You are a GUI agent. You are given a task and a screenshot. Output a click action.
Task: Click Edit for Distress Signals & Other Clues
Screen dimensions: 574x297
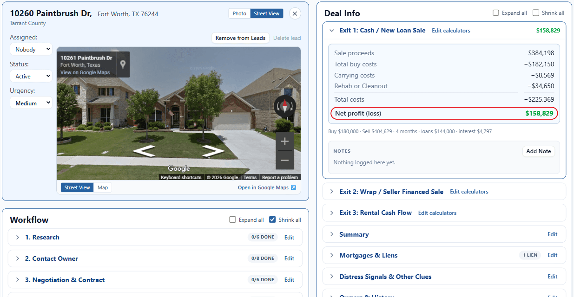click(x=552, y=277)
